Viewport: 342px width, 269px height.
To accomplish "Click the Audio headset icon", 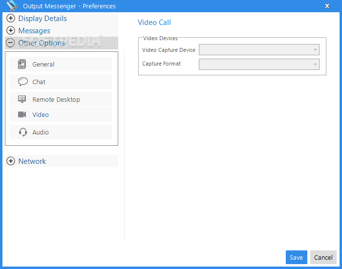I will [23, 132].
